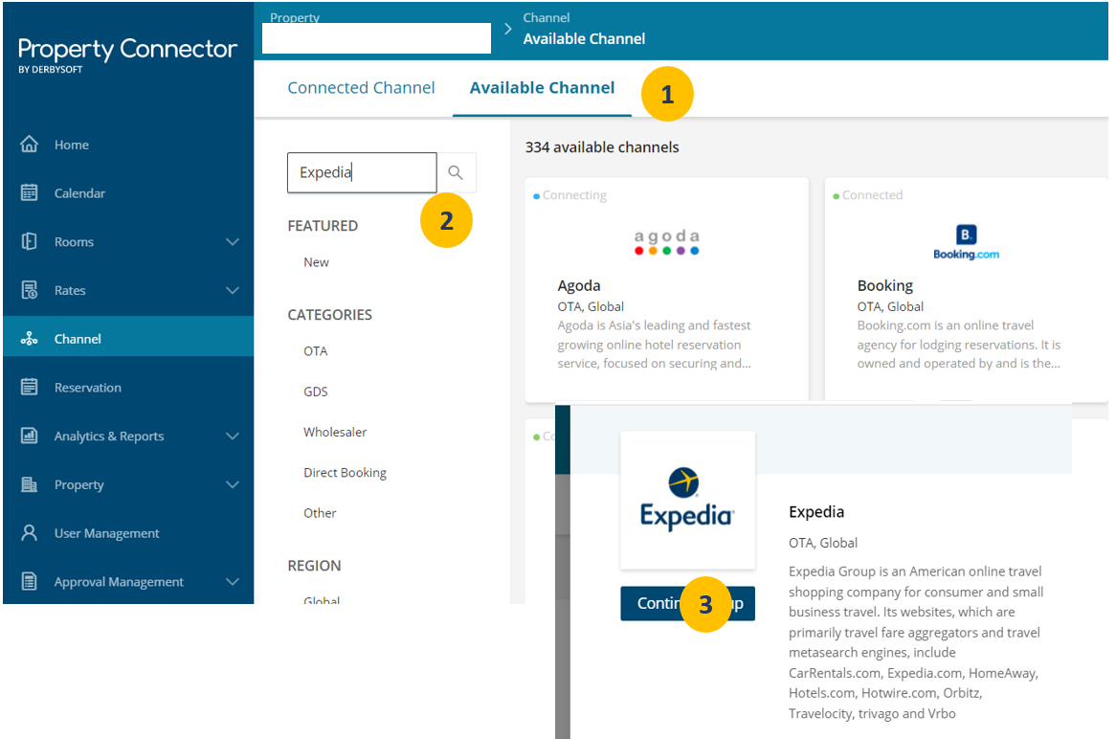Open the Channel sidebar item
The image size is (1116, 739).
click(x=128, y=336)
